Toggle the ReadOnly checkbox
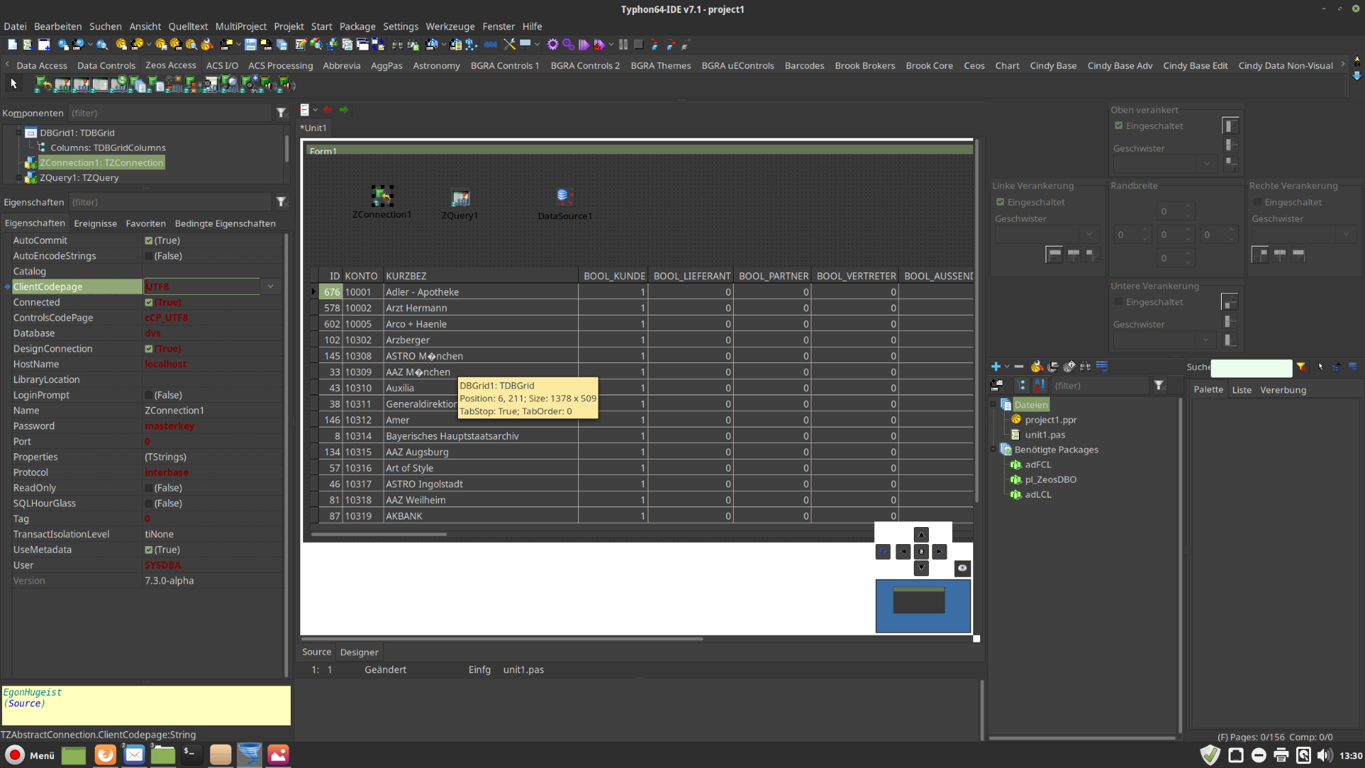 pyautogui.click(x=149, y=488)
